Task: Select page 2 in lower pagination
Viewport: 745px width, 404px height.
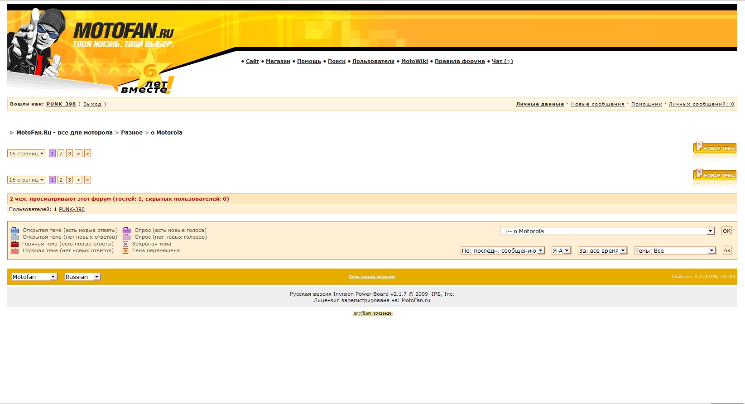Action: [61, 180]
